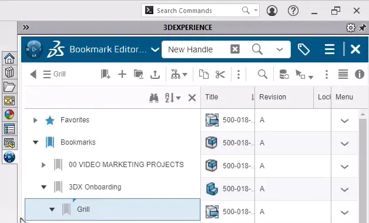Click the plus add content icon
Screen dimensions: 369x223
pyautogui.click(x=122, y=74)
